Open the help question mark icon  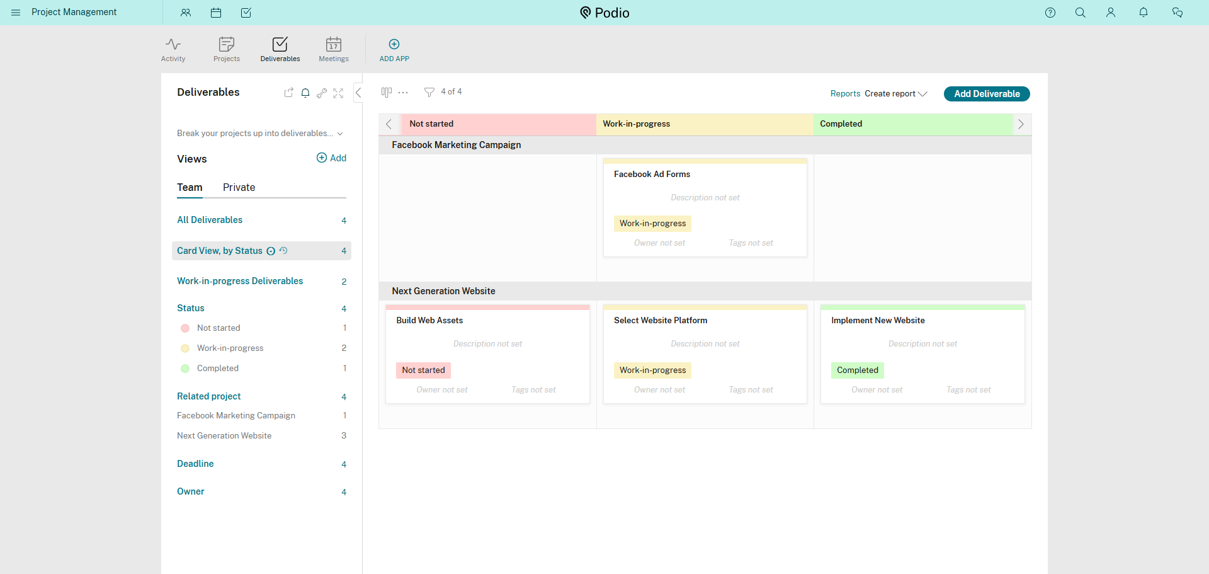click(x=1050, y=13)
